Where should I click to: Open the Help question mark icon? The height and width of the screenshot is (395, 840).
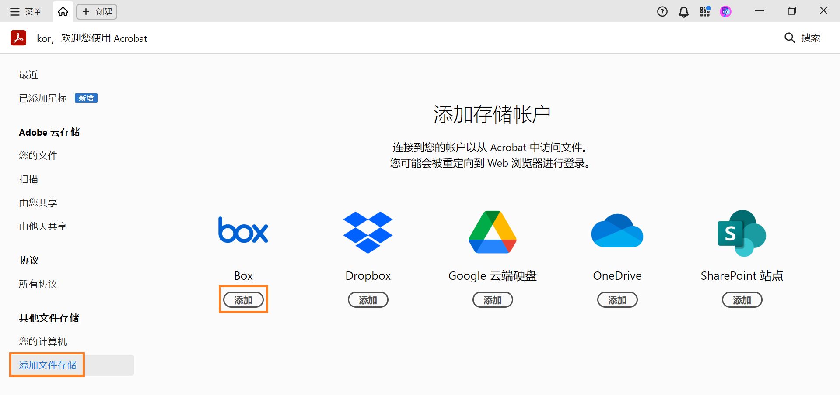click(x=662, y=11)
